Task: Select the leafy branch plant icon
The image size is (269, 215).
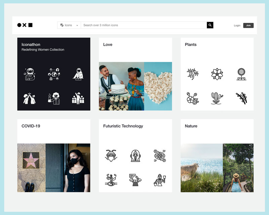Action: tap(193, 74)
